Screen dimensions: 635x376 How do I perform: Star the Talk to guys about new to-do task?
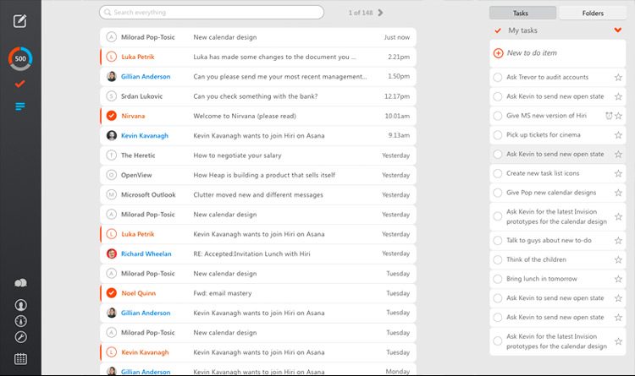618,241
